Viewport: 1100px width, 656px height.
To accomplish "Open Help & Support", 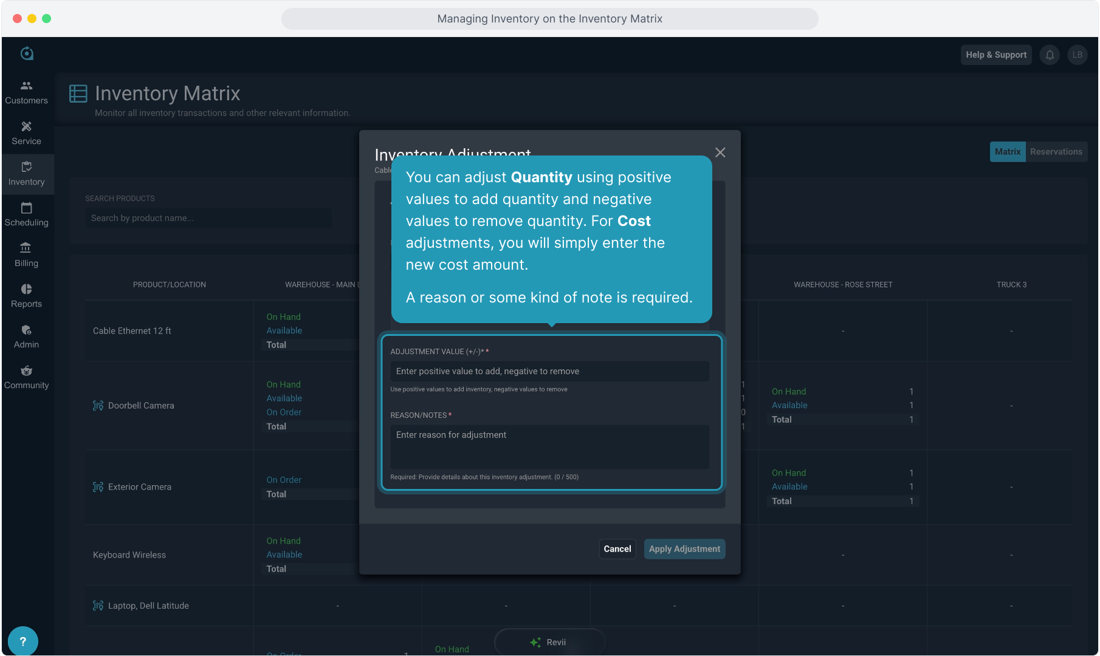I will point(995,55).
